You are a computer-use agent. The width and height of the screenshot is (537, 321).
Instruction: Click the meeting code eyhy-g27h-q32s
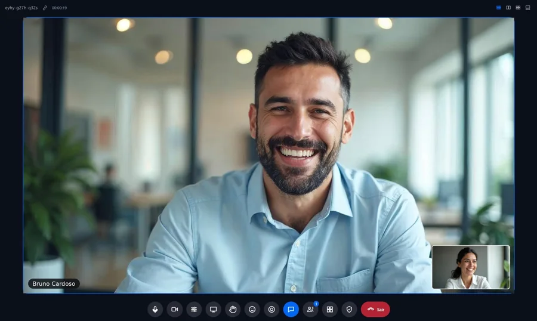tap(21, 8)
